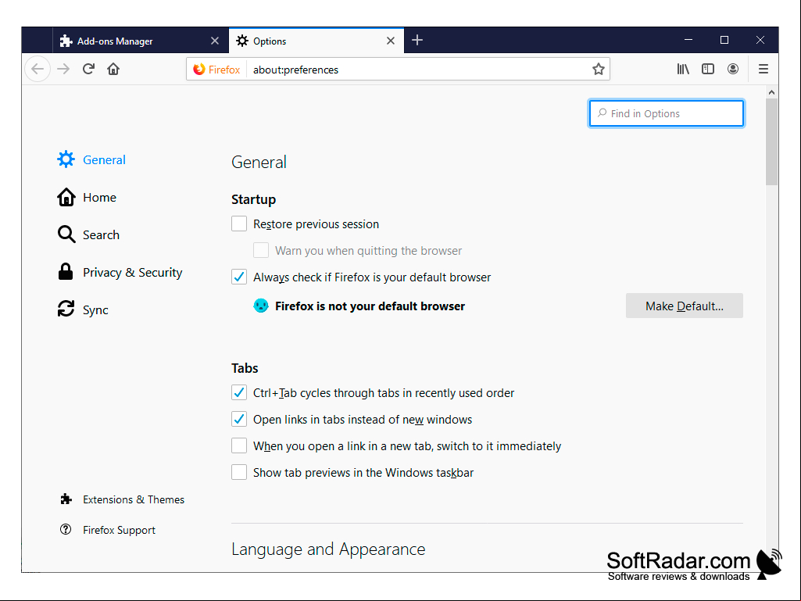The height and width of the screenshot is (601, 801).
Task: Click the Home house icon in sidebar
Action: coord(66,197)
